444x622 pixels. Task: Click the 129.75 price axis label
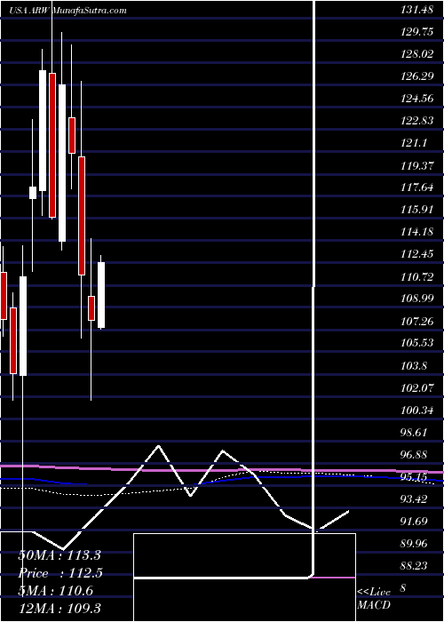[416, 33]
